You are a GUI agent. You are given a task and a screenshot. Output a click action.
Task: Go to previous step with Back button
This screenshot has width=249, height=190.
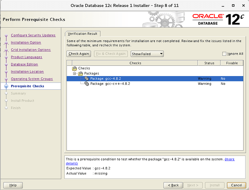tap(173, 185)
